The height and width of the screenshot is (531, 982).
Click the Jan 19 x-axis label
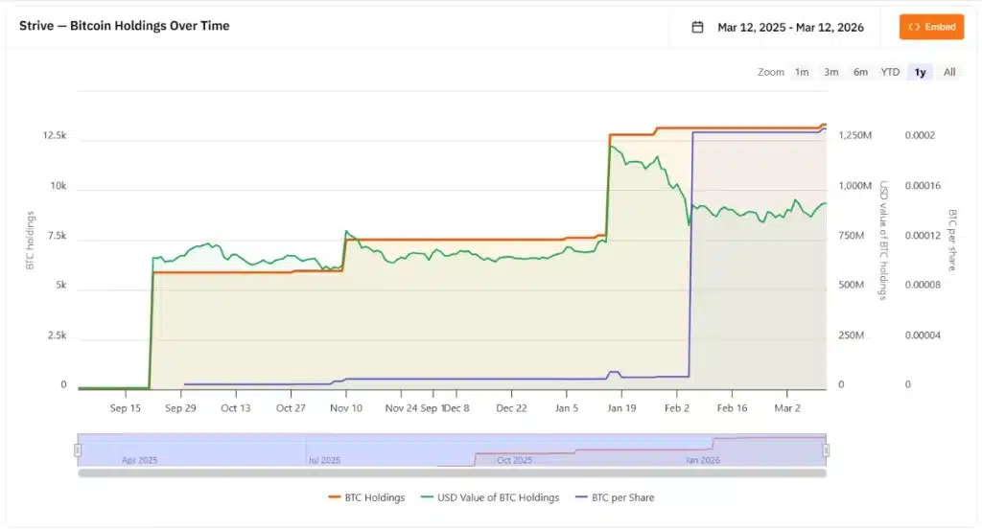click(621, 407)
